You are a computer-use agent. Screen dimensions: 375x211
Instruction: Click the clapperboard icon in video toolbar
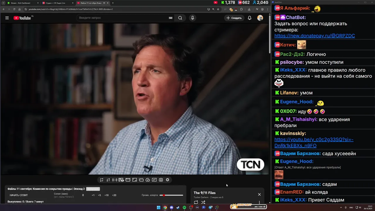pyautogui.click(x=128, y=180)
